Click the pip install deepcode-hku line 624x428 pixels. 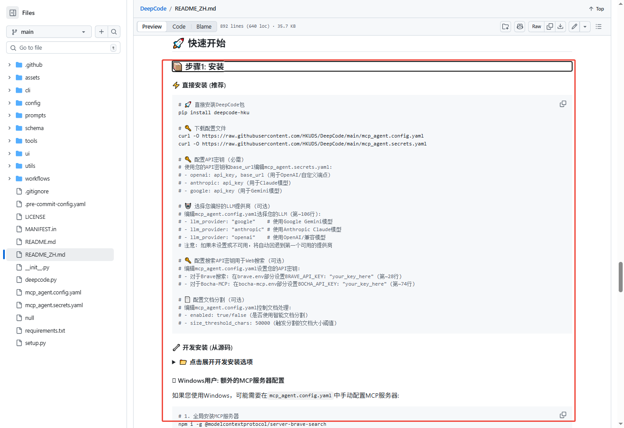[214, 112]
